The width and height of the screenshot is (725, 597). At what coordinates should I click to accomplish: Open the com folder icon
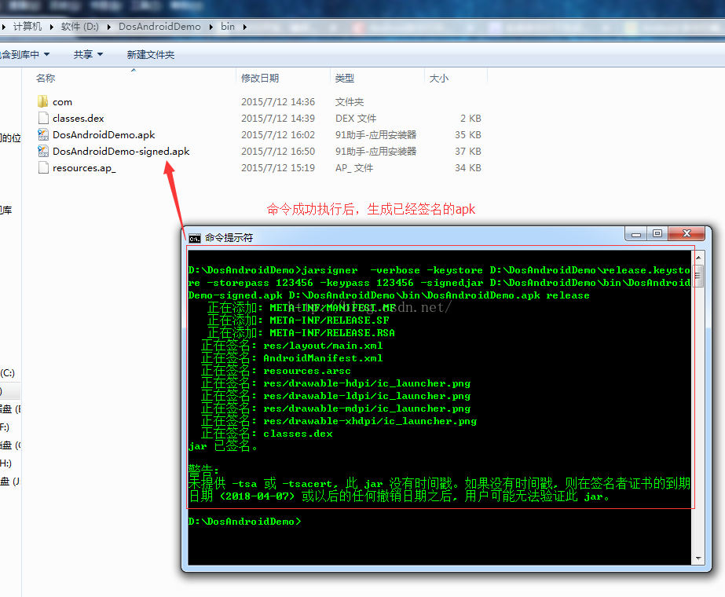click(x=43, y=101)
